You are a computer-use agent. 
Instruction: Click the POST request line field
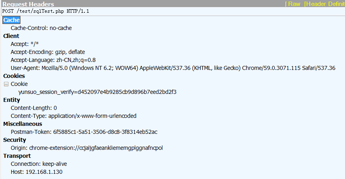click(173, 11)
